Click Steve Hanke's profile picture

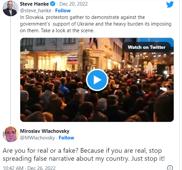pyautogui.click(x=11, y=8)
